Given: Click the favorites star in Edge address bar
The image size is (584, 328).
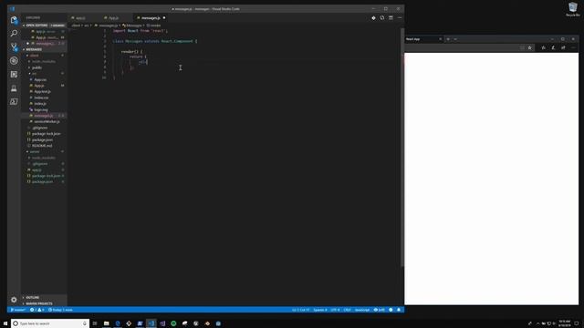Looking at the screenshot, I should click(x=529, y=47).
